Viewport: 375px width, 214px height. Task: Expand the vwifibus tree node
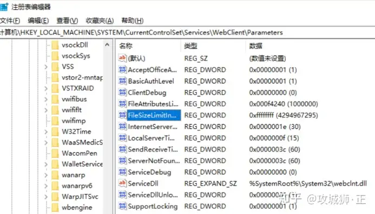tap(46, 99)
